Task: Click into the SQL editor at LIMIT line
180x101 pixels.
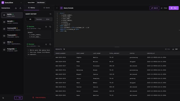Action: [63, 31]
